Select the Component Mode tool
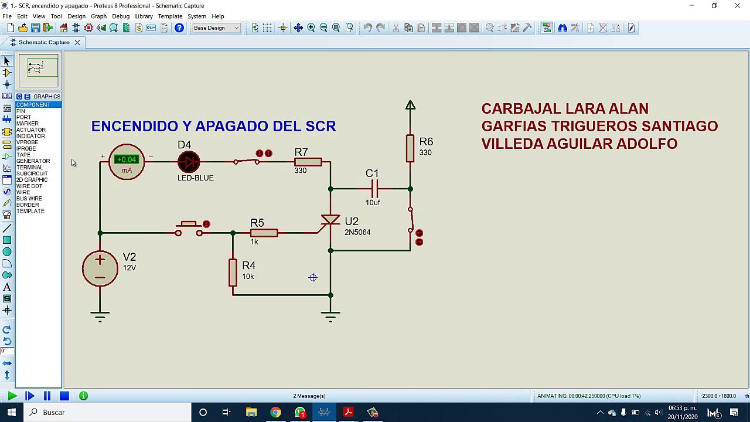This screenshot has width=750, height=422. (x=7, y=73)
